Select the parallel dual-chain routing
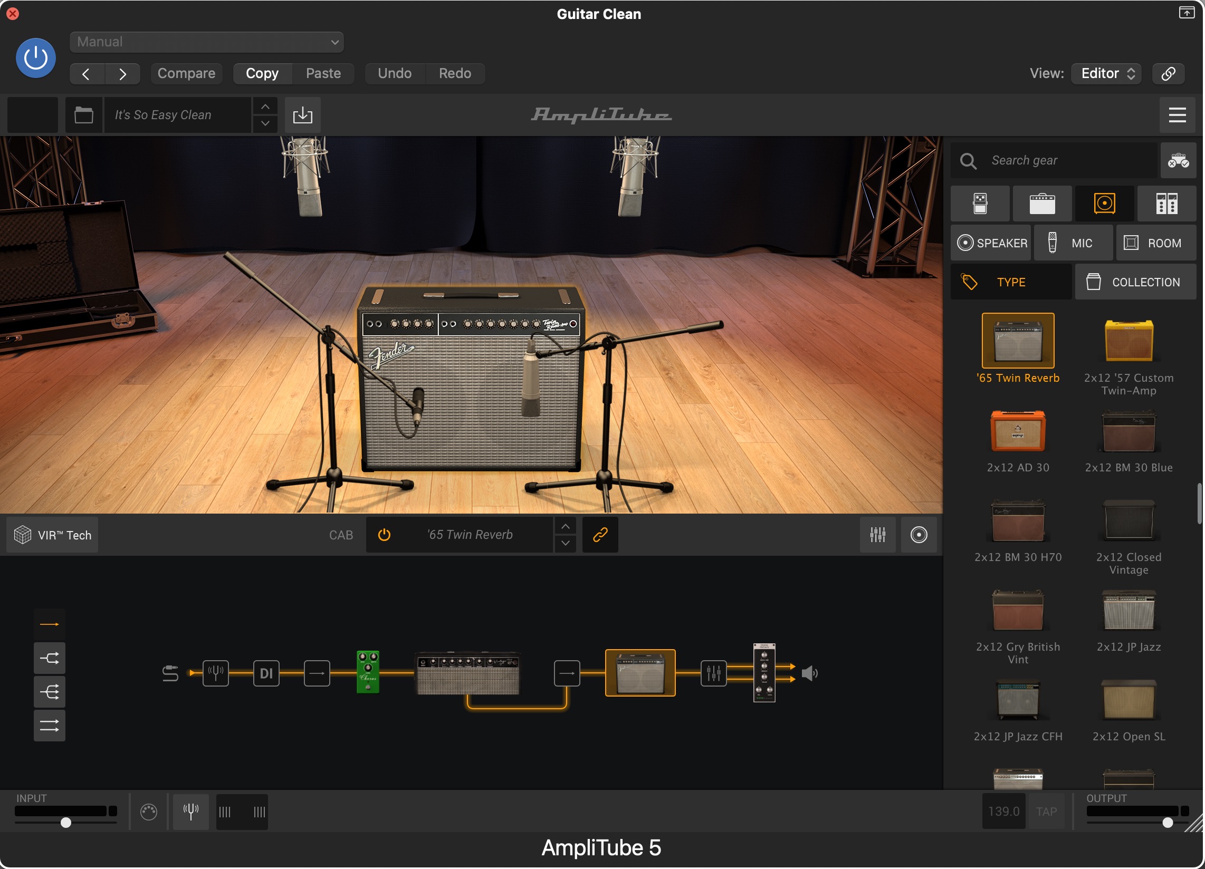The width and height of the screenshot is (1205, 869). [50, 726]
